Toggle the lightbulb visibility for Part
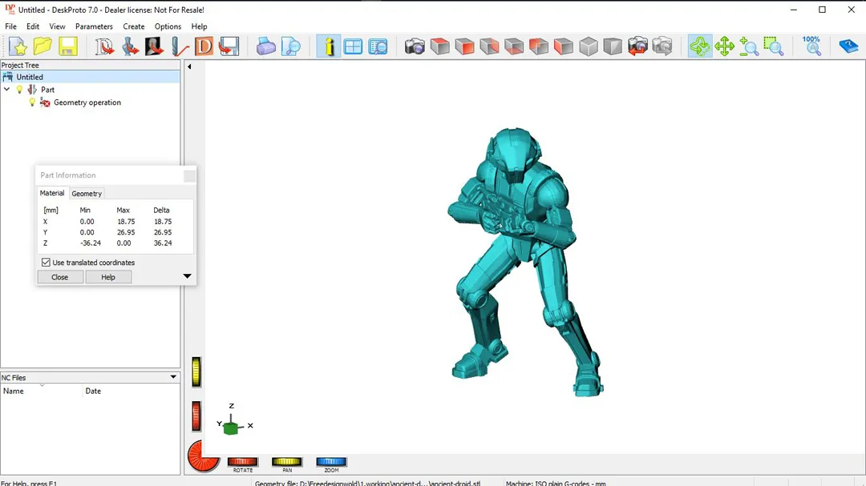866x486 pixels. pos(20,90)
